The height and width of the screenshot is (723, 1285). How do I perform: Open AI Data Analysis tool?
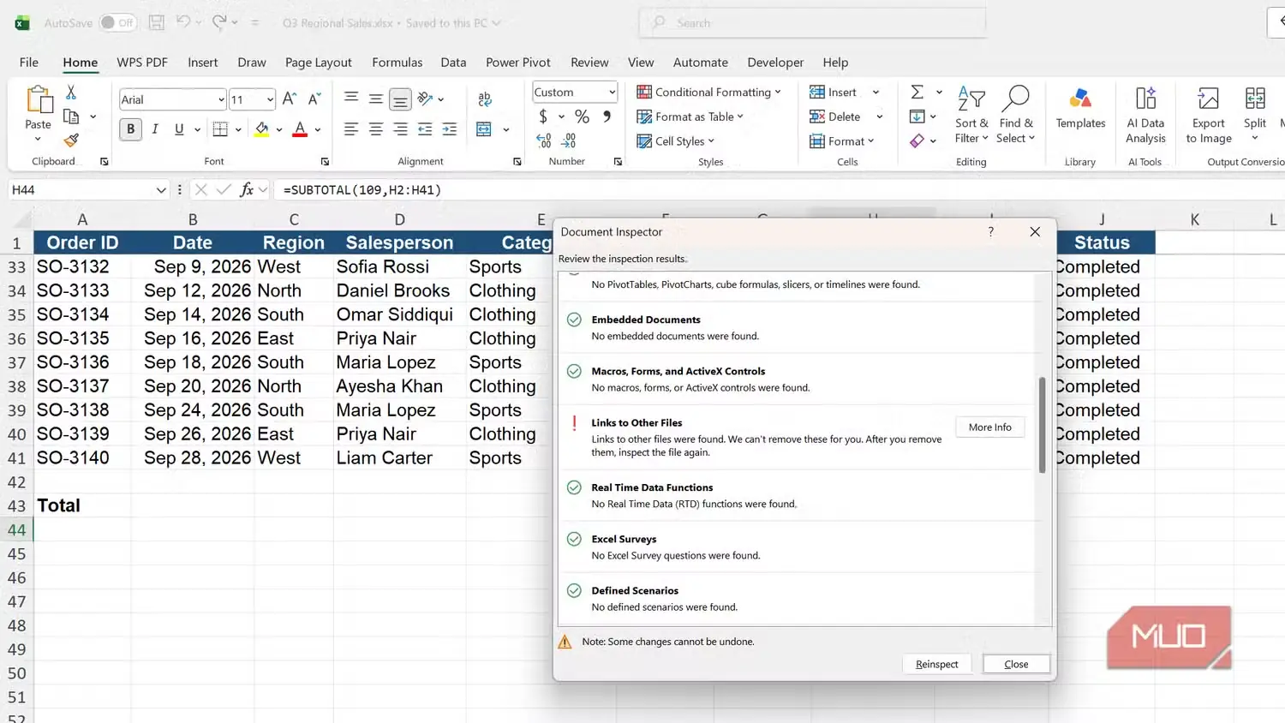(1145, 114)
